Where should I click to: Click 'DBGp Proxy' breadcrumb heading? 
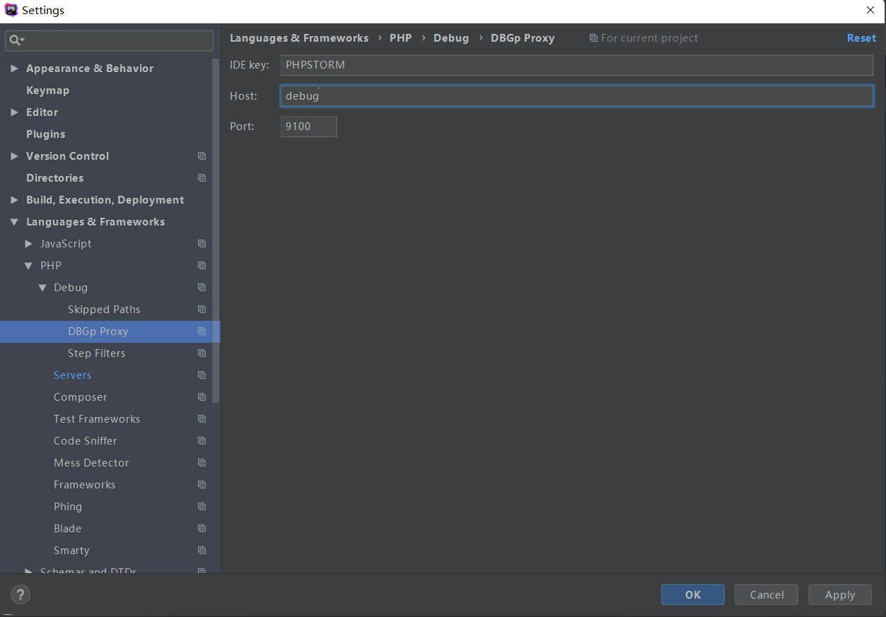(523, 38)
